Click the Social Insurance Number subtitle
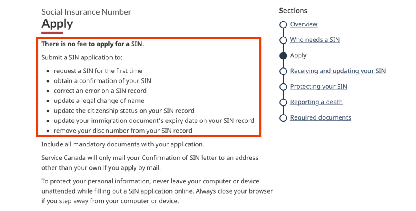This screenshot has height=211, width=416. [x=86, y=12]
